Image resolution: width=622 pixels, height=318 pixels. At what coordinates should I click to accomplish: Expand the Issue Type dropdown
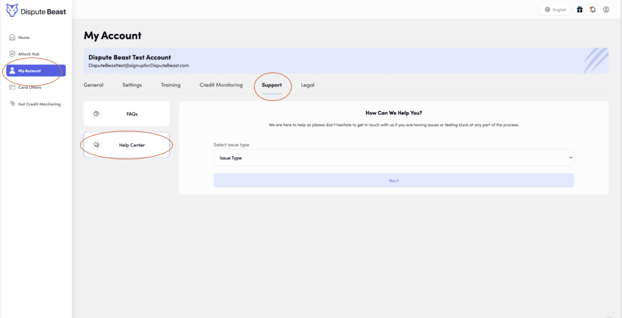click(393, 158)
